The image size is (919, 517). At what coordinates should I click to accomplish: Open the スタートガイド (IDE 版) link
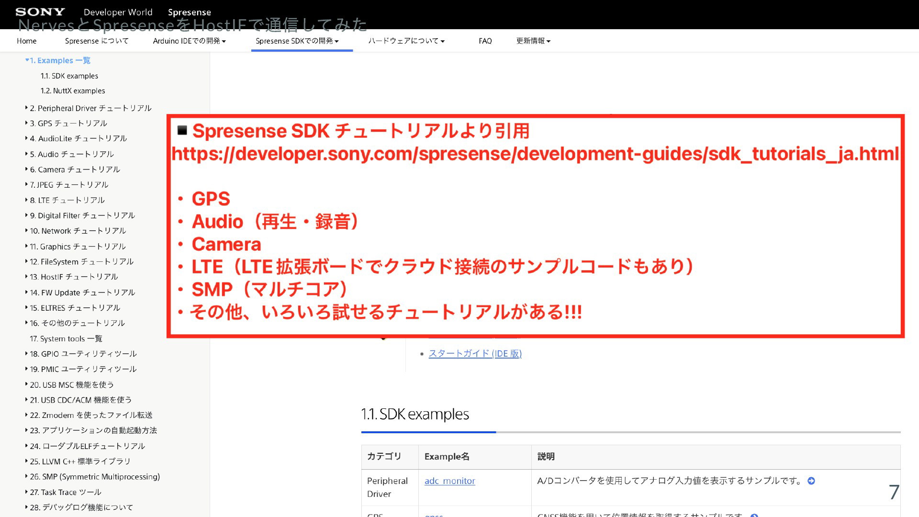tap(475, 353)
